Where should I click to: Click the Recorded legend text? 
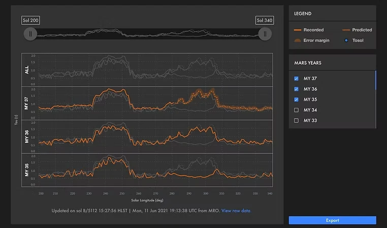[313, 30]
